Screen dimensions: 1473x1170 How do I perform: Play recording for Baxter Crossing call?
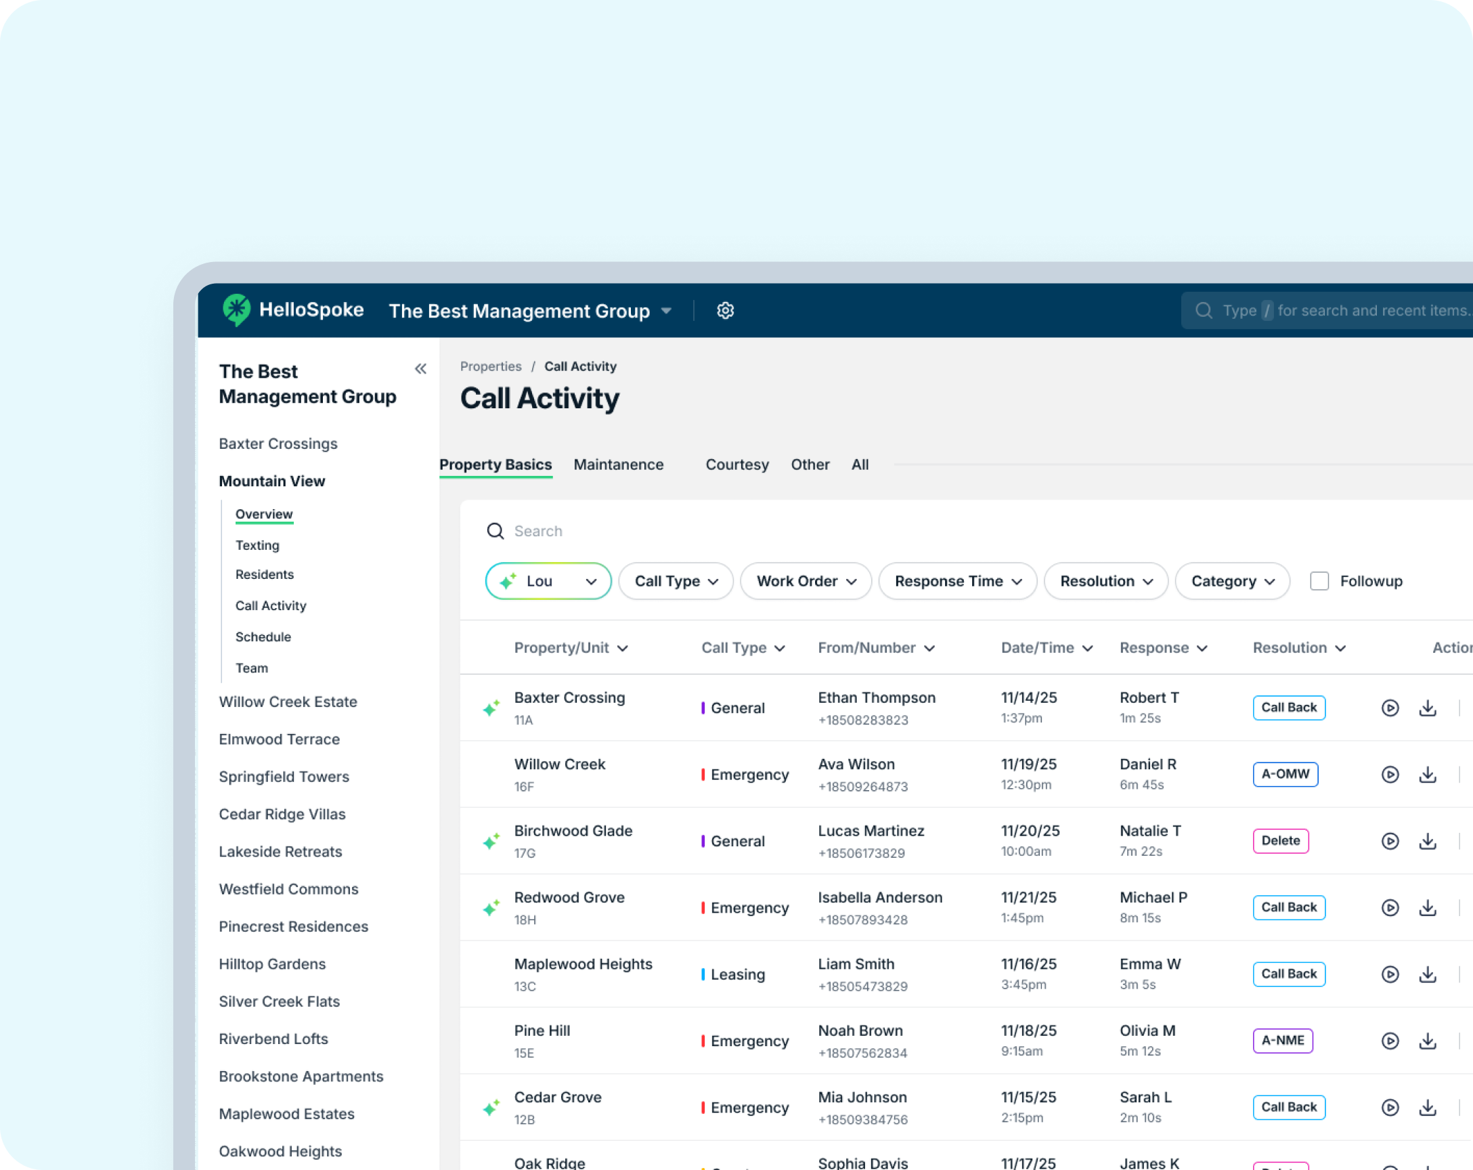[x=1390, y=708]
